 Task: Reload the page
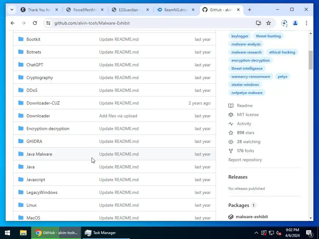click(35, 23)
